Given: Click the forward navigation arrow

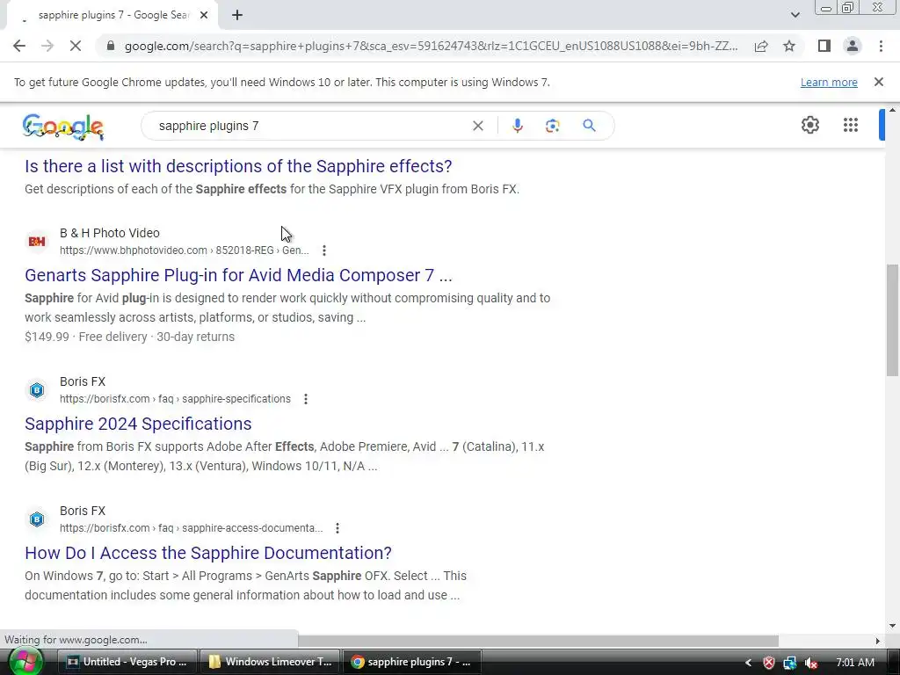Looking at the screenshot, I should click(x=47, y=46).
